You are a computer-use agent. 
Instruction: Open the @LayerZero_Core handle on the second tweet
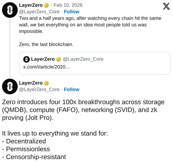pos(39,90)
